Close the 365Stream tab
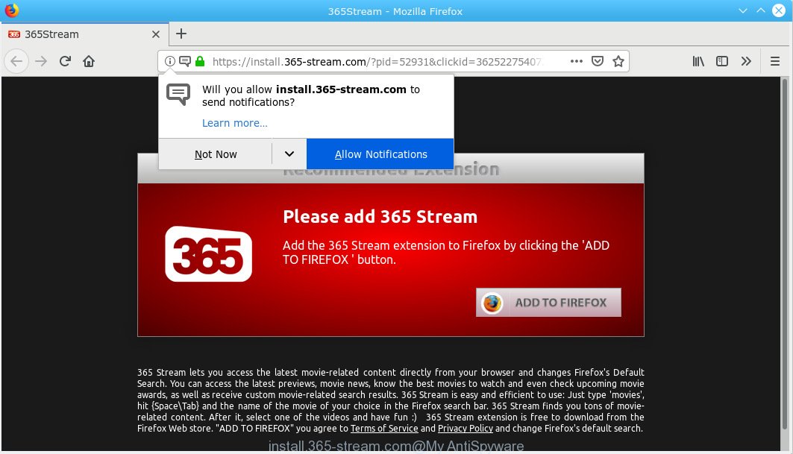This screenshot has height=454, width=793. click(x=156, y=34)
